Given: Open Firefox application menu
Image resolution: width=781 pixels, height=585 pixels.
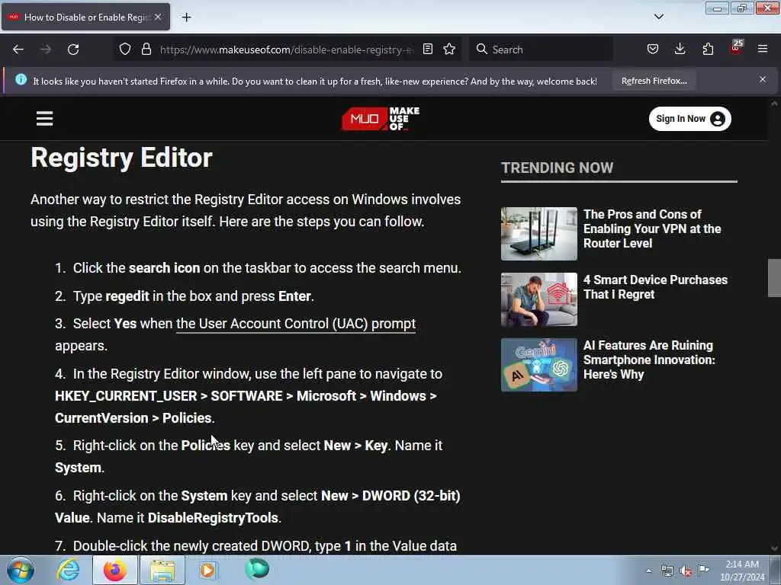Looking at the screenshot, I should pos(763,50).
